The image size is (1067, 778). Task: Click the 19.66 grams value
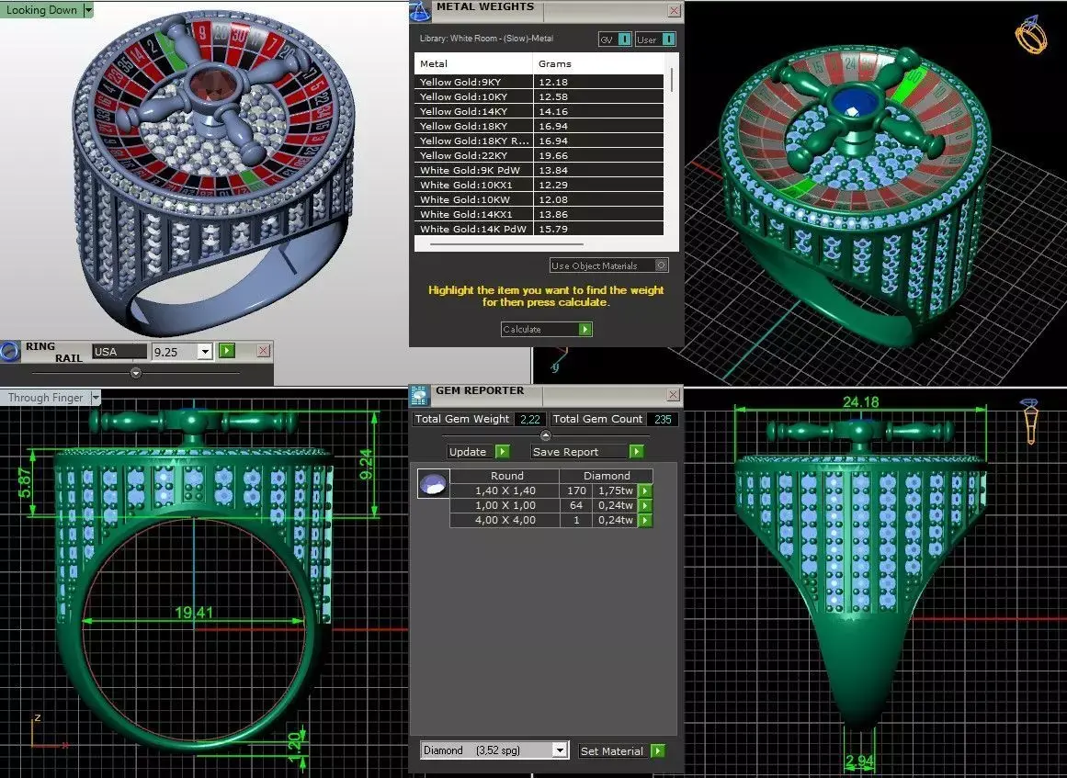point(553,156)
